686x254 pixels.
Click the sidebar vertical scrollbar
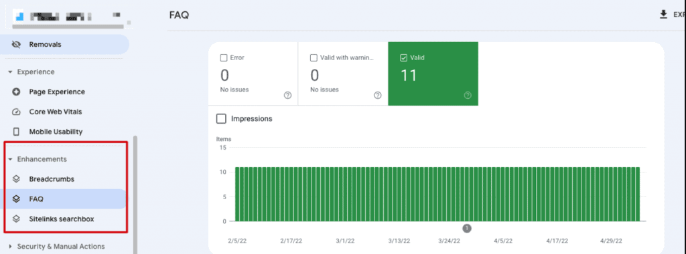click(x=135, y=195)
